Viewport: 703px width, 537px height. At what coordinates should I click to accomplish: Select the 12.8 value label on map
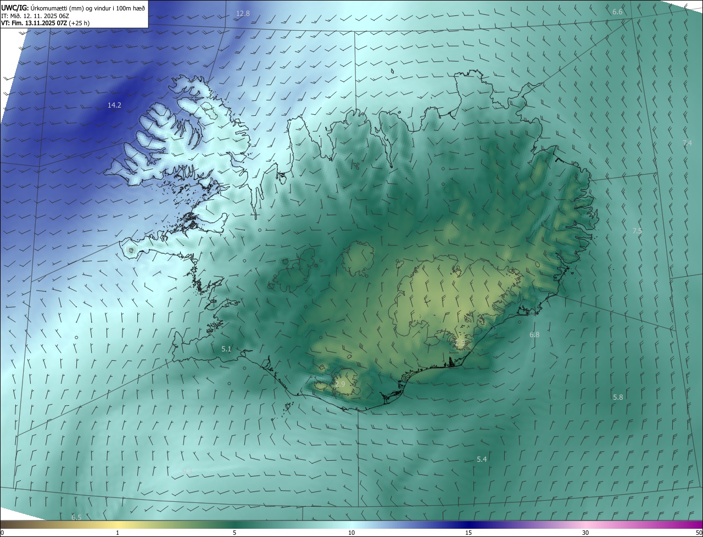pos(243,13)
